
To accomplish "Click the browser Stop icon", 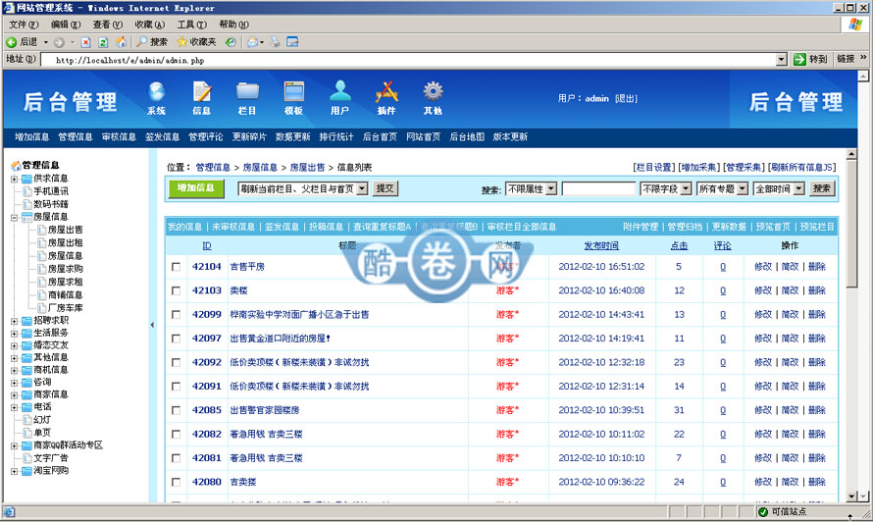I will coord(85,42).
